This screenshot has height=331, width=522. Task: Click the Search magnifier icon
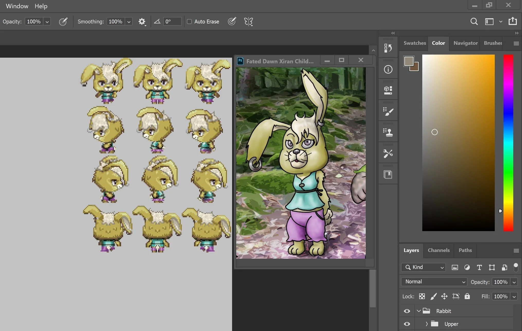coord(474,22)
